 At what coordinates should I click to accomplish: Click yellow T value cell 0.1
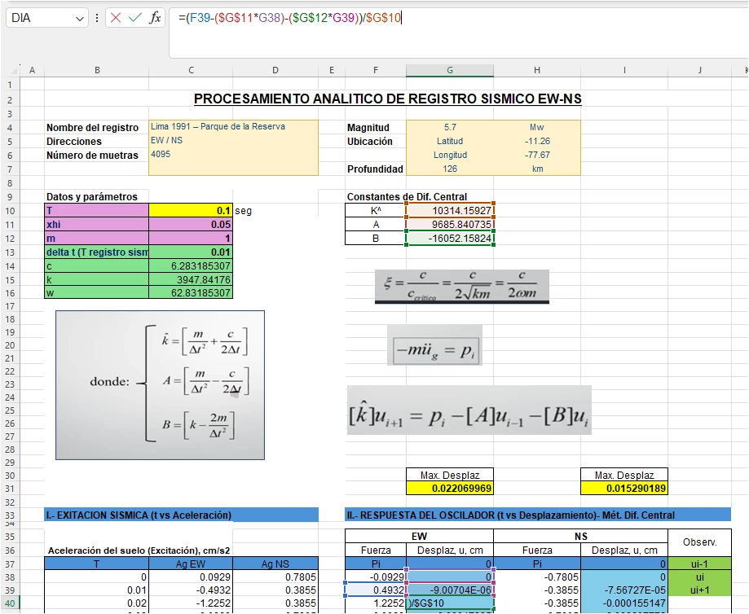[x=191, y=211]
